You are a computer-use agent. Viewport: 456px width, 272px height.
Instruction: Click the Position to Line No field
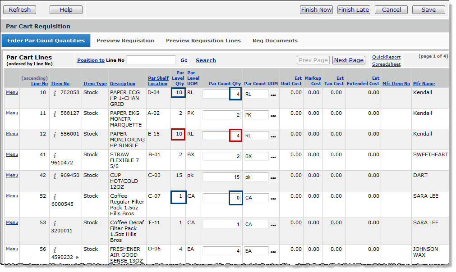151,60
